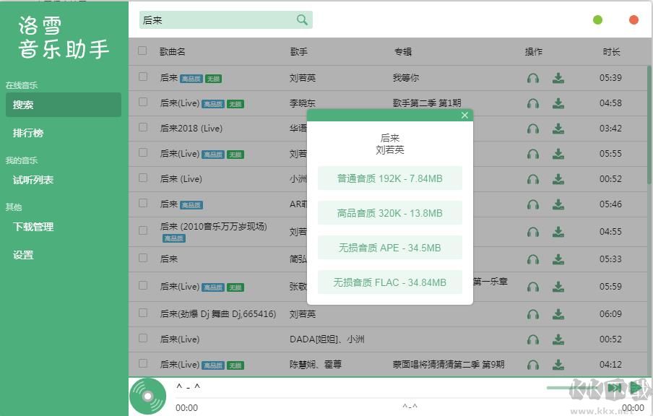This screenshot has width=653, height=416.
Task: Click the playback progress bar
Action: (x=410, y=399)
